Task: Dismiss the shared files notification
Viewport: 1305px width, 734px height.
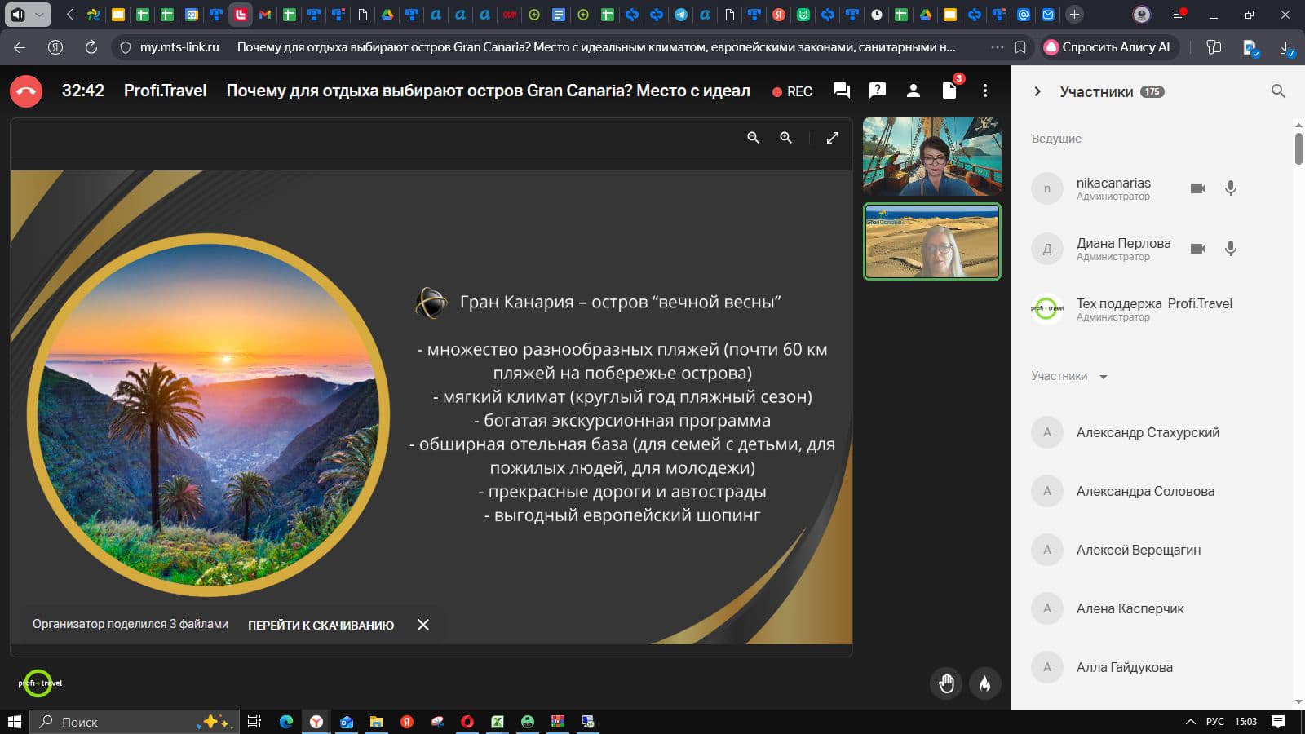Action: (x=423, y=625)
